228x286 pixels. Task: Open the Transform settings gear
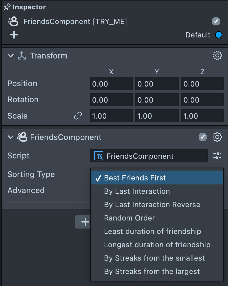[217, 56]
